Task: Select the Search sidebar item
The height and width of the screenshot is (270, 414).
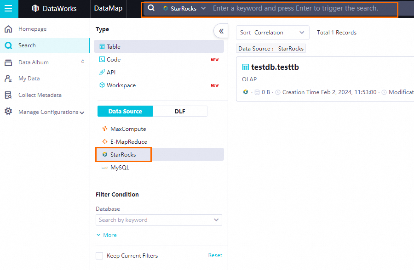Action: tap(45, 45)
